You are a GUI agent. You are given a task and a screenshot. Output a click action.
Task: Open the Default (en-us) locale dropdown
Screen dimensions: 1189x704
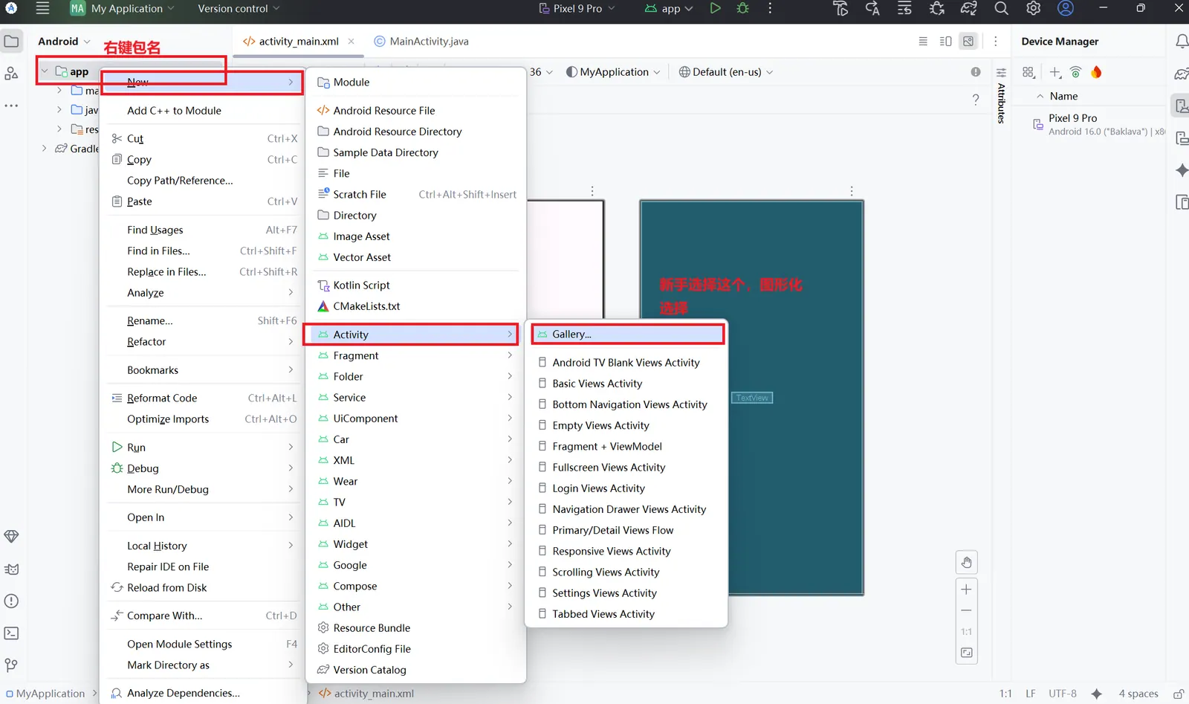point(726,72)
